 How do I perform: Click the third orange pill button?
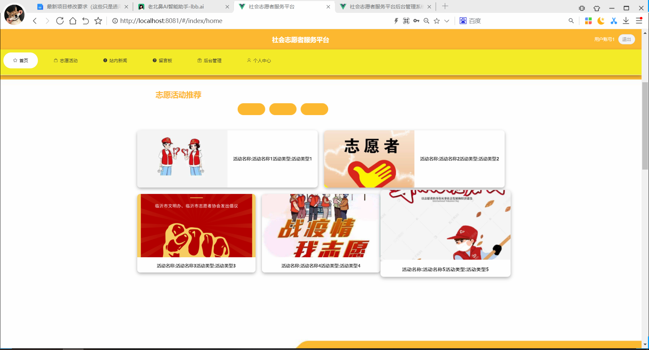[x=314, y=109]
